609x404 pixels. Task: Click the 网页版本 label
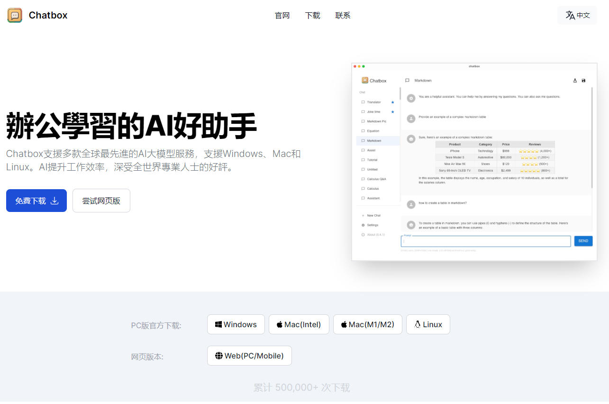tap(147, 357)
